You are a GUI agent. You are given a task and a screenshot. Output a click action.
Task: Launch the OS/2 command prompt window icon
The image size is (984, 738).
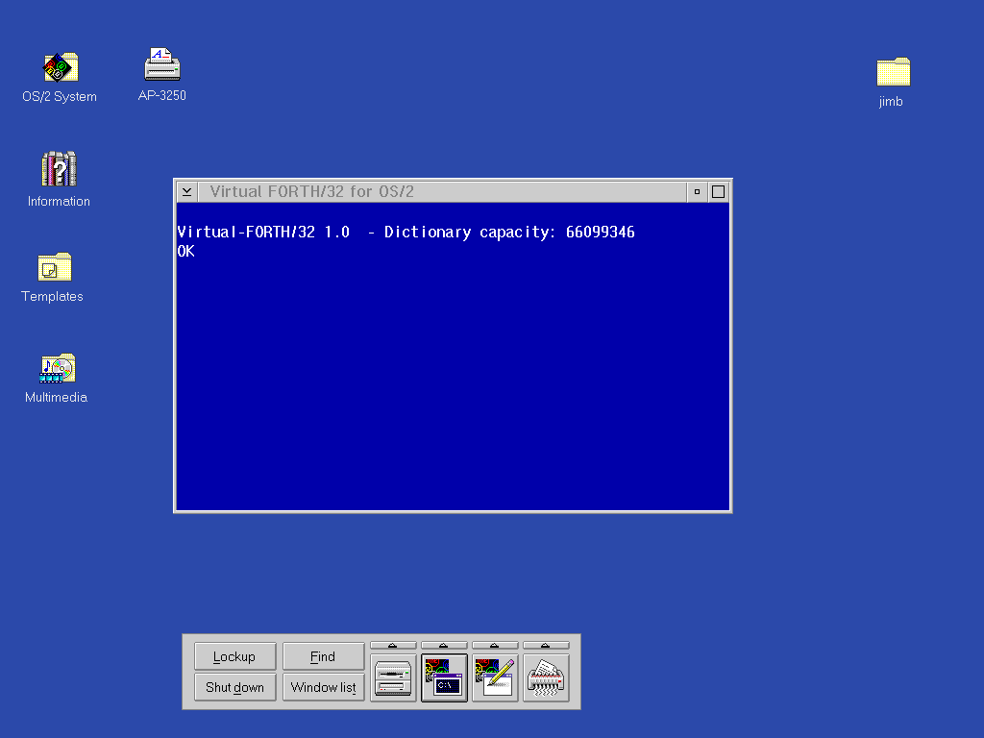point(444,678)
